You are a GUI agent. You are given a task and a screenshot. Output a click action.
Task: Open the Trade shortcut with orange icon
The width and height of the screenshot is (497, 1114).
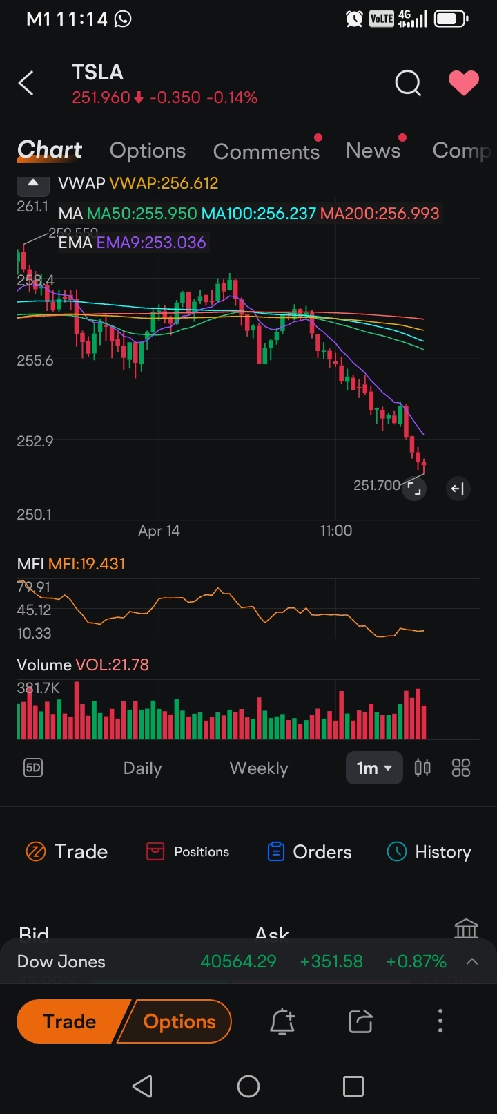[66, 851]
